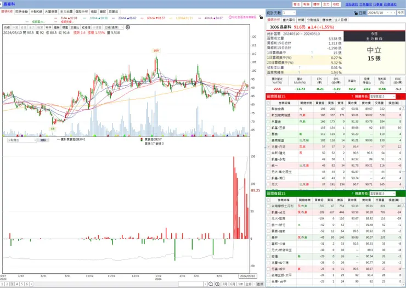Click the help icon beside 1日籌碼集中
The image size is (406, 288).
[x=312, y=53]
